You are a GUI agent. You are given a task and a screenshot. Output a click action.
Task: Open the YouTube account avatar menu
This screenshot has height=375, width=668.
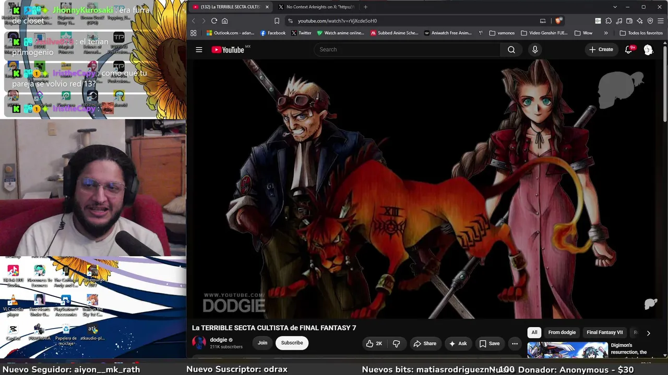coord(648,49)
